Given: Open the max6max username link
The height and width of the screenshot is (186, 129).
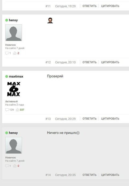Looking at the screenshot, I should point(16,77).
